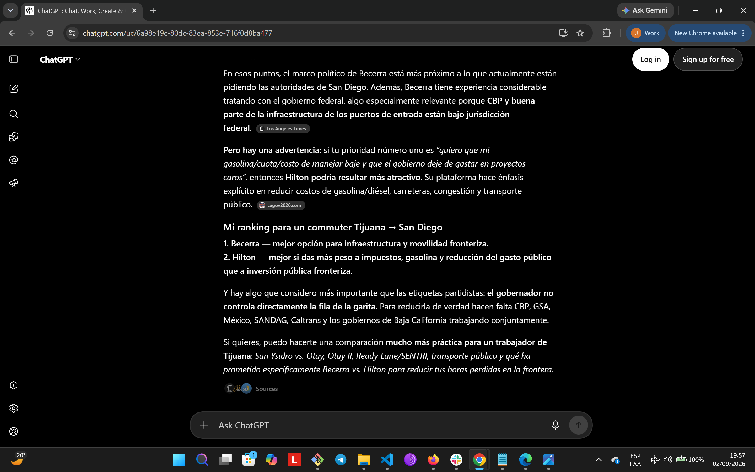755x472 pixels.
Task: Select the ChatGPT browser tab
Action: (x=82, y=10)
